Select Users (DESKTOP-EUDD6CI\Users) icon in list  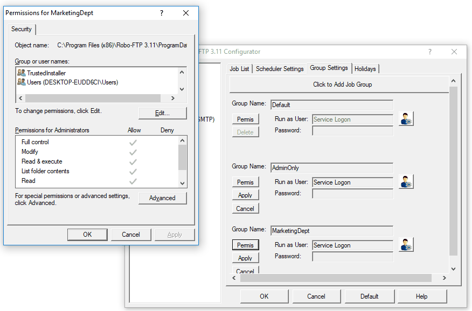click(22, 82)
